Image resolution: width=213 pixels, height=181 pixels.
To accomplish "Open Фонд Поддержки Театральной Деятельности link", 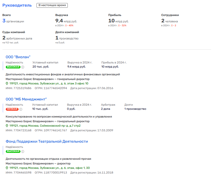I will pyautogui.click(x=47, y=141).
